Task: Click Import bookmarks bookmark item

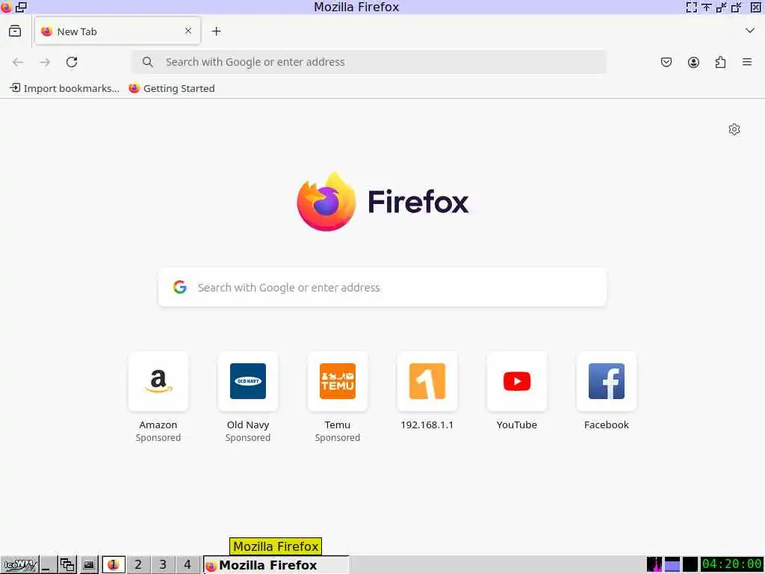Action: pyautogui.click(x=64, y=88)
